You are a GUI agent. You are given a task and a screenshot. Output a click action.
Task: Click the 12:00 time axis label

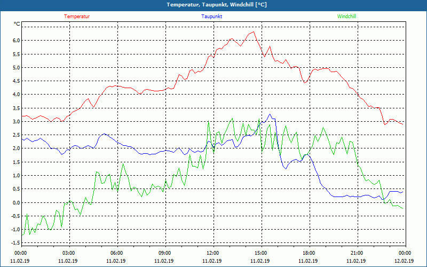212,253
